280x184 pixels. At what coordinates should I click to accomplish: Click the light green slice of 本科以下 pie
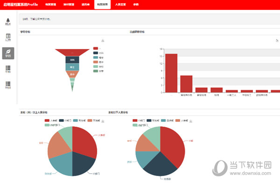click(x=154, y=136)
